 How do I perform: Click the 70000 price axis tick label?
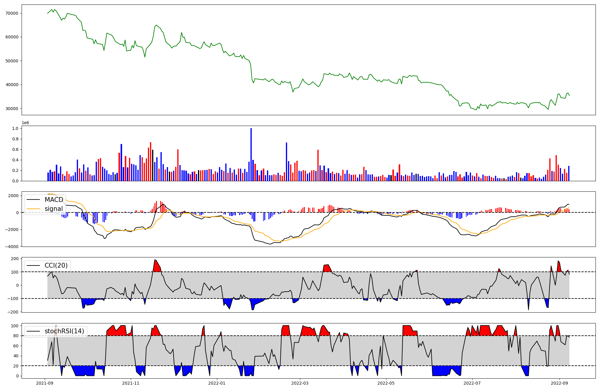point(12,13)
